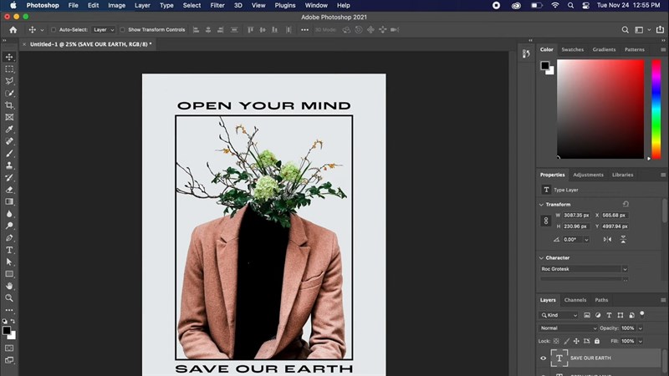This screenshot has width=669, height=376.
Task: Choose the Crop tool
Action: 10,105
